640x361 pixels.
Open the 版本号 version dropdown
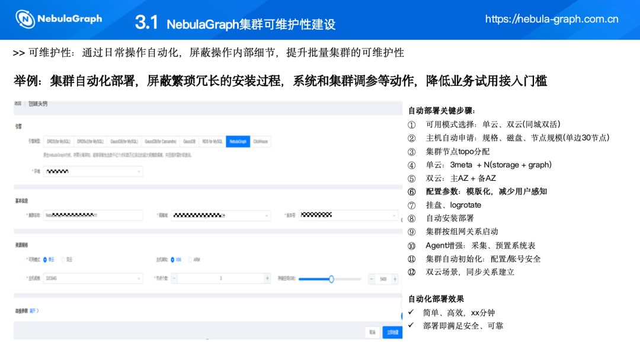click(348, 215)
